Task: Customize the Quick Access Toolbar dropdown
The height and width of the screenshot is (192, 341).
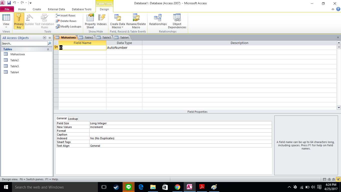Action: click(30, 3)
